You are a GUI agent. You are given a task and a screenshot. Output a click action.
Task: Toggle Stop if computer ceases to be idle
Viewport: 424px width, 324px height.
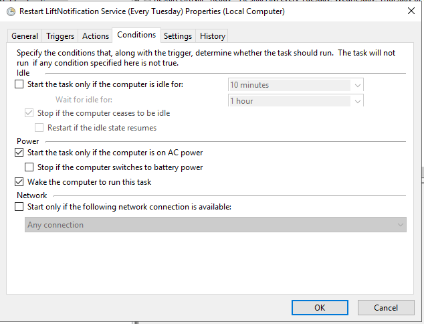(x=29, y=113)
